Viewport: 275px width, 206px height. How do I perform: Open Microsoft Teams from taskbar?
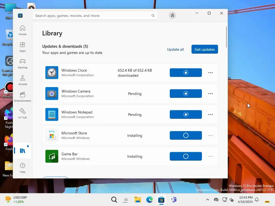[x=173, y=200]
